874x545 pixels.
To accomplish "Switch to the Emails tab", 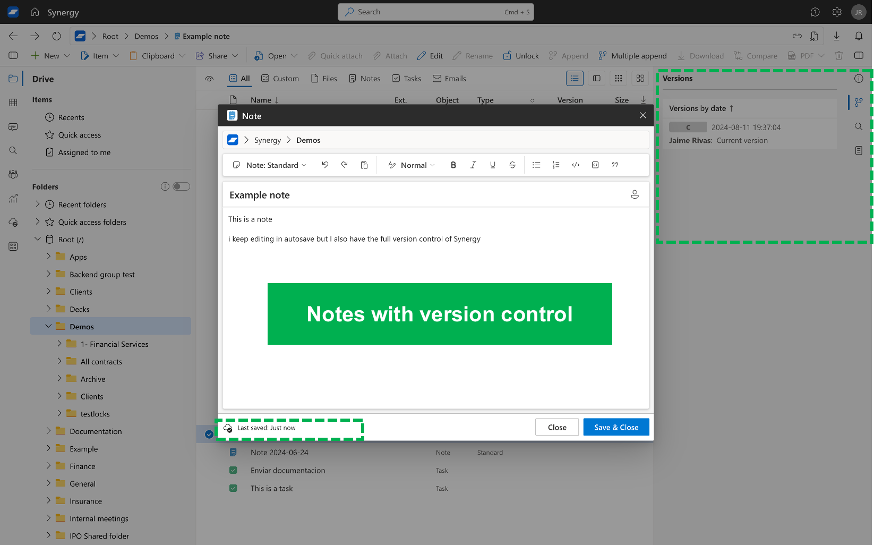I will click(x=450, y=79).
